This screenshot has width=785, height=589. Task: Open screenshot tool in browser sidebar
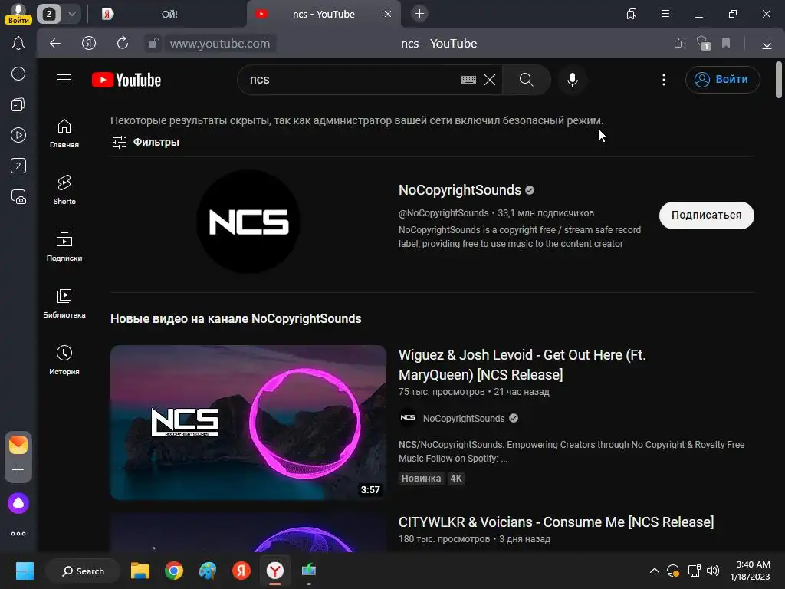[x=18, y=197]
